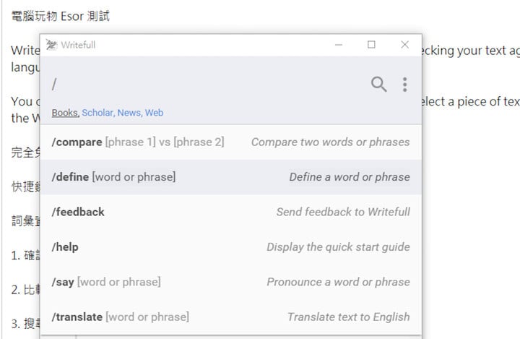Select the Scholar source link

pyautogui.click(x=97, y=113)
